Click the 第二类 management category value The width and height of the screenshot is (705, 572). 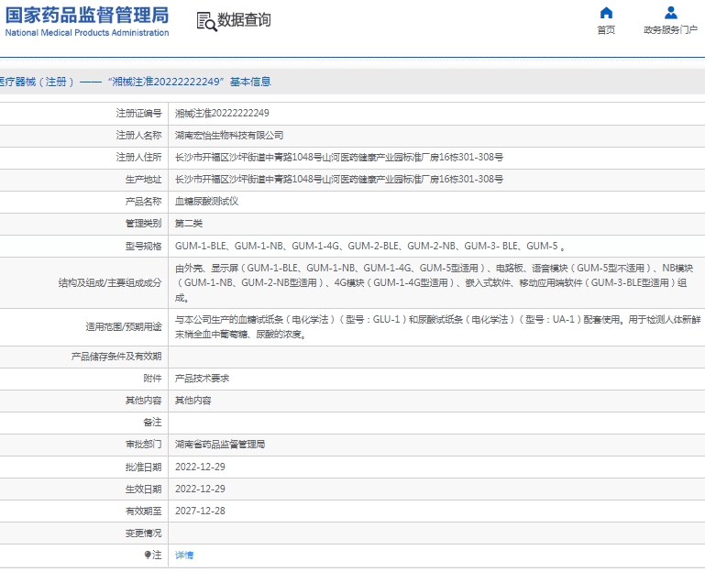188,224
